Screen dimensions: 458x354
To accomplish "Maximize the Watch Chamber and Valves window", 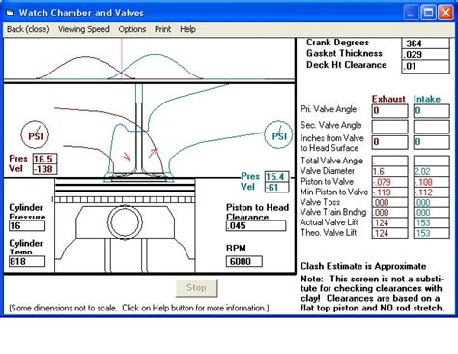I will [x=428, y=13].
